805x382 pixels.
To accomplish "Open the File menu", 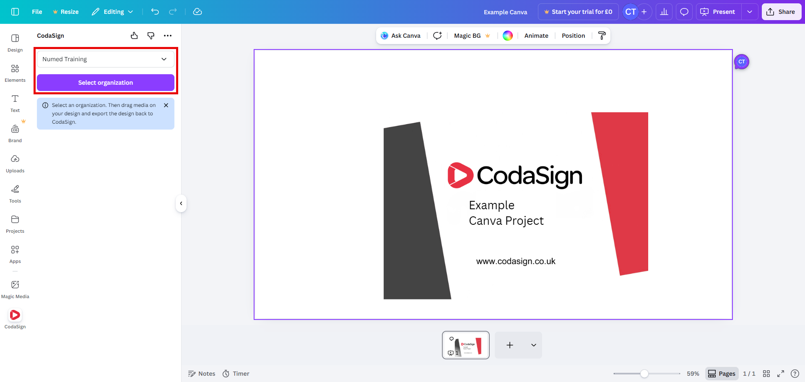I will [37, 12].
